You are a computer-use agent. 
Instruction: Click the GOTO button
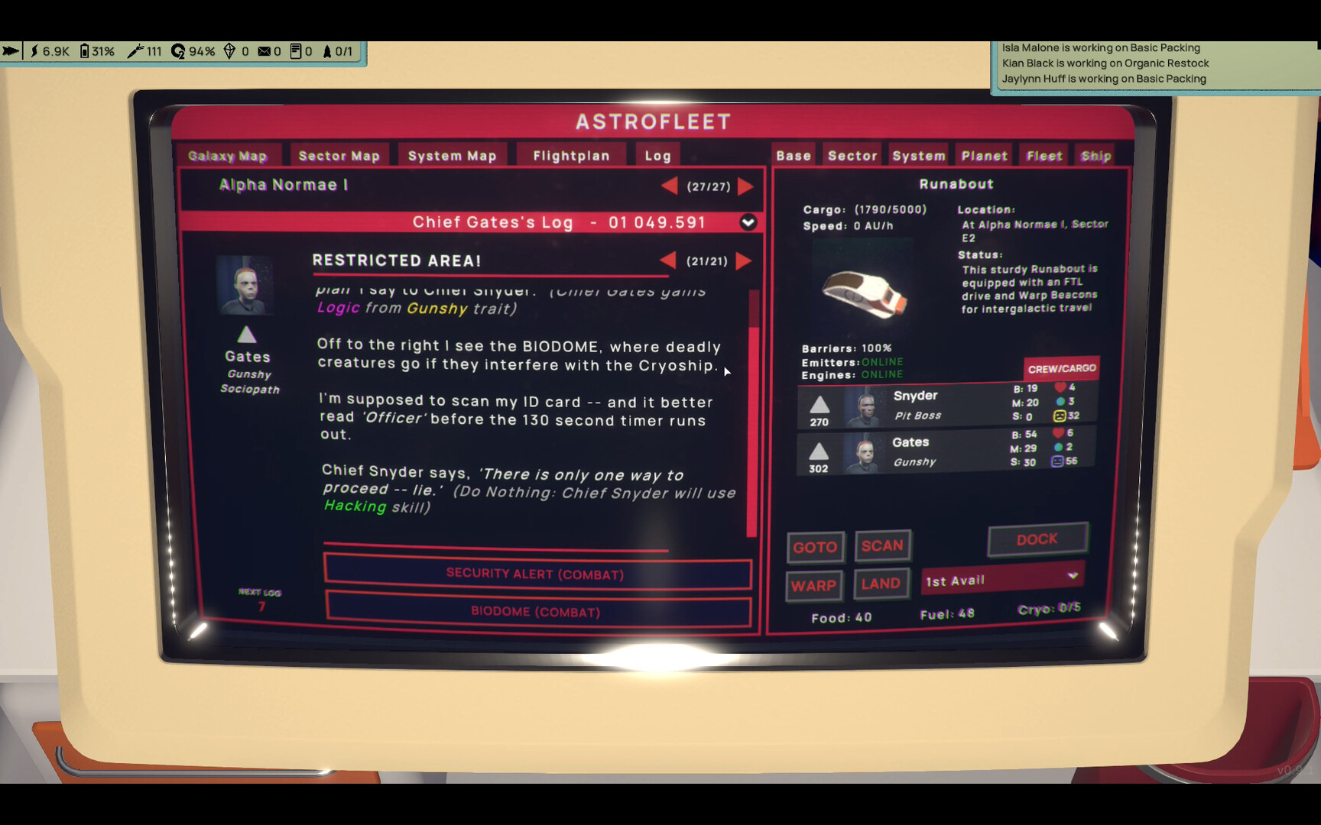click(816, 547)
